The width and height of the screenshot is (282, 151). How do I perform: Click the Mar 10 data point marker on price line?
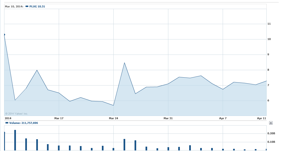[4, 35]
